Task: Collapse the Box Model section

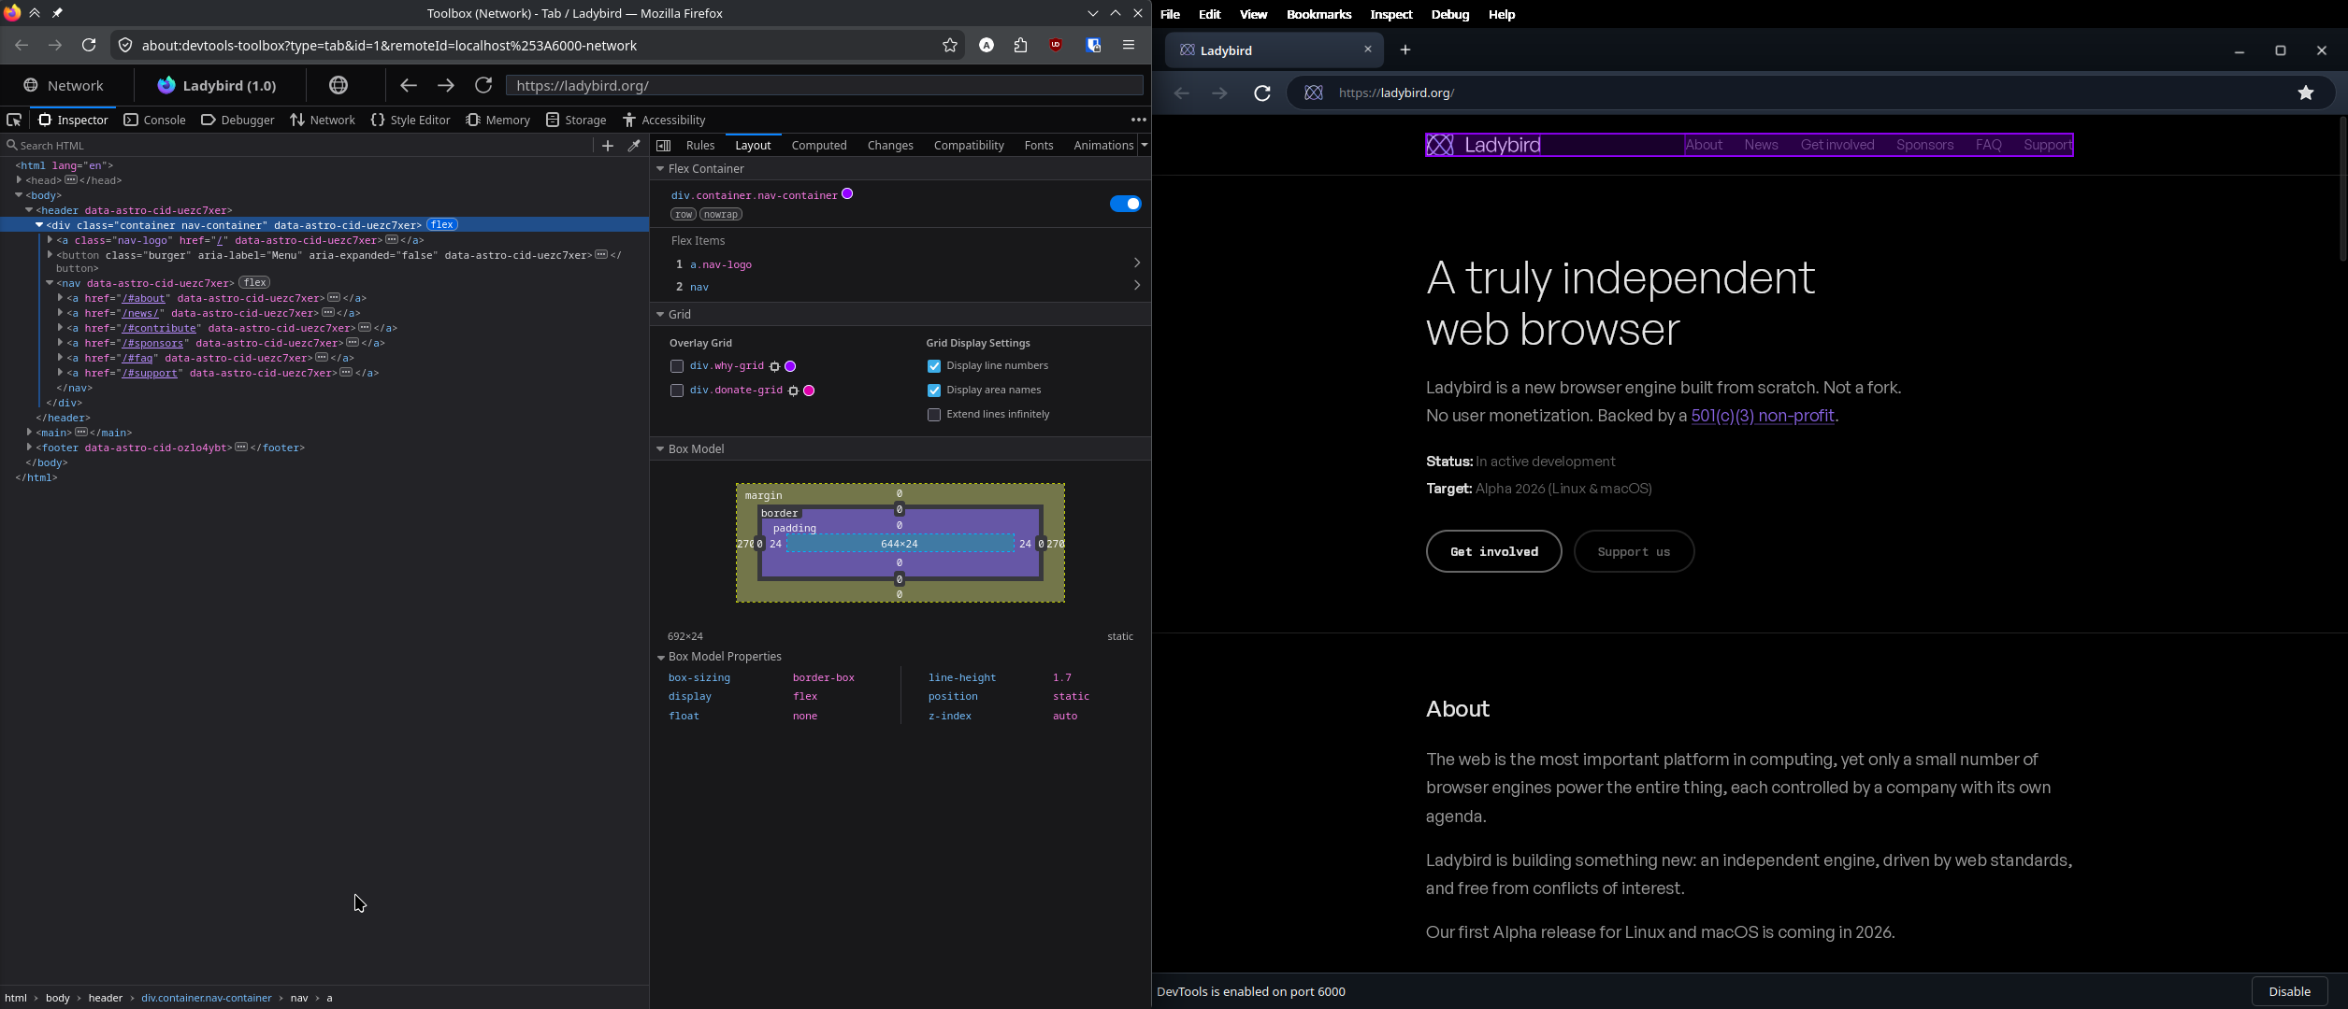Action: (x=660, y=449)
